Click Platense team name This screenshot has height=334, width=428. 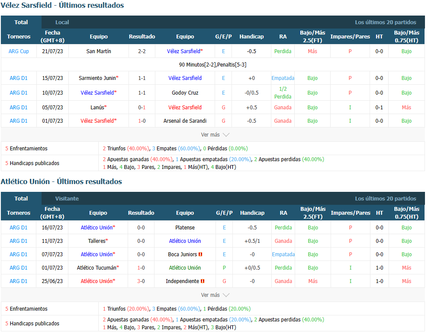pos(185,228)
